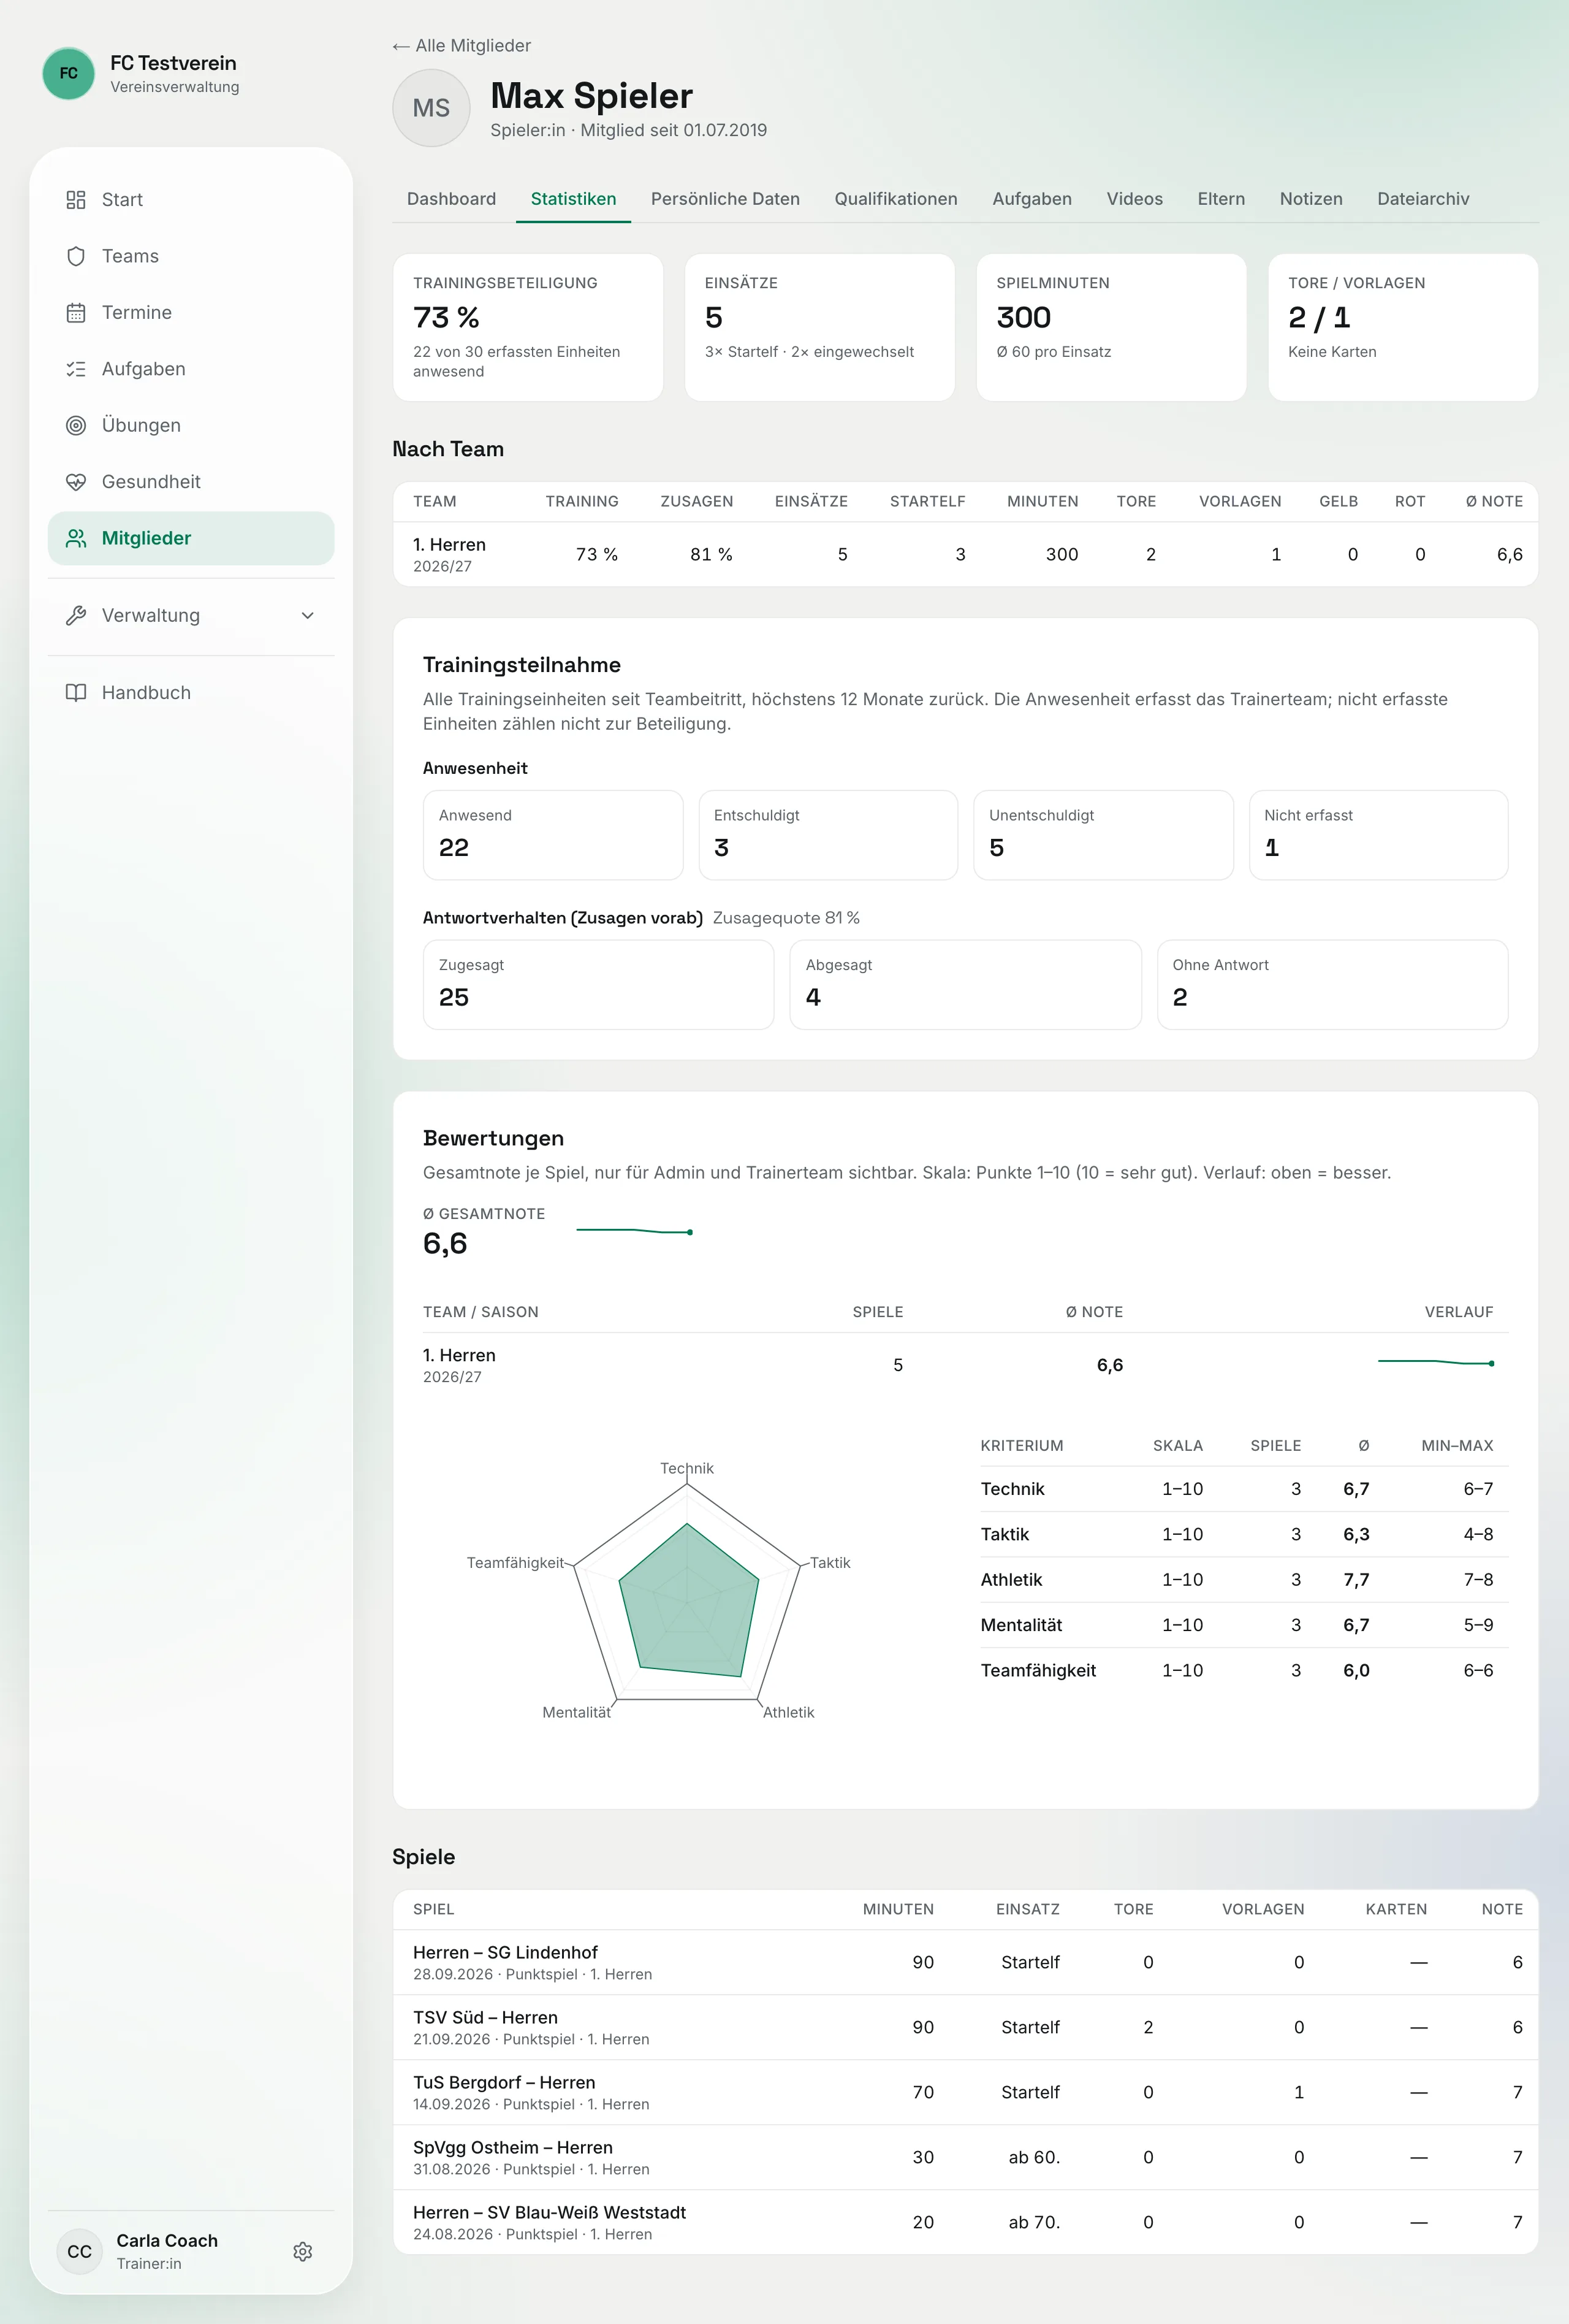The width and height of the screenshot is (1569, 2324).
Task: Open the Qualifikationen tab
Action: point(897,199)
